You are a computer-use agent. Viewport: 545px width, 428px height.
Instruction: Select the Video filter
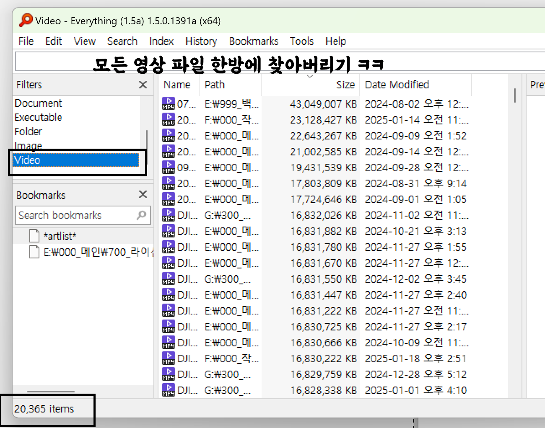click(x=76, y=160)
